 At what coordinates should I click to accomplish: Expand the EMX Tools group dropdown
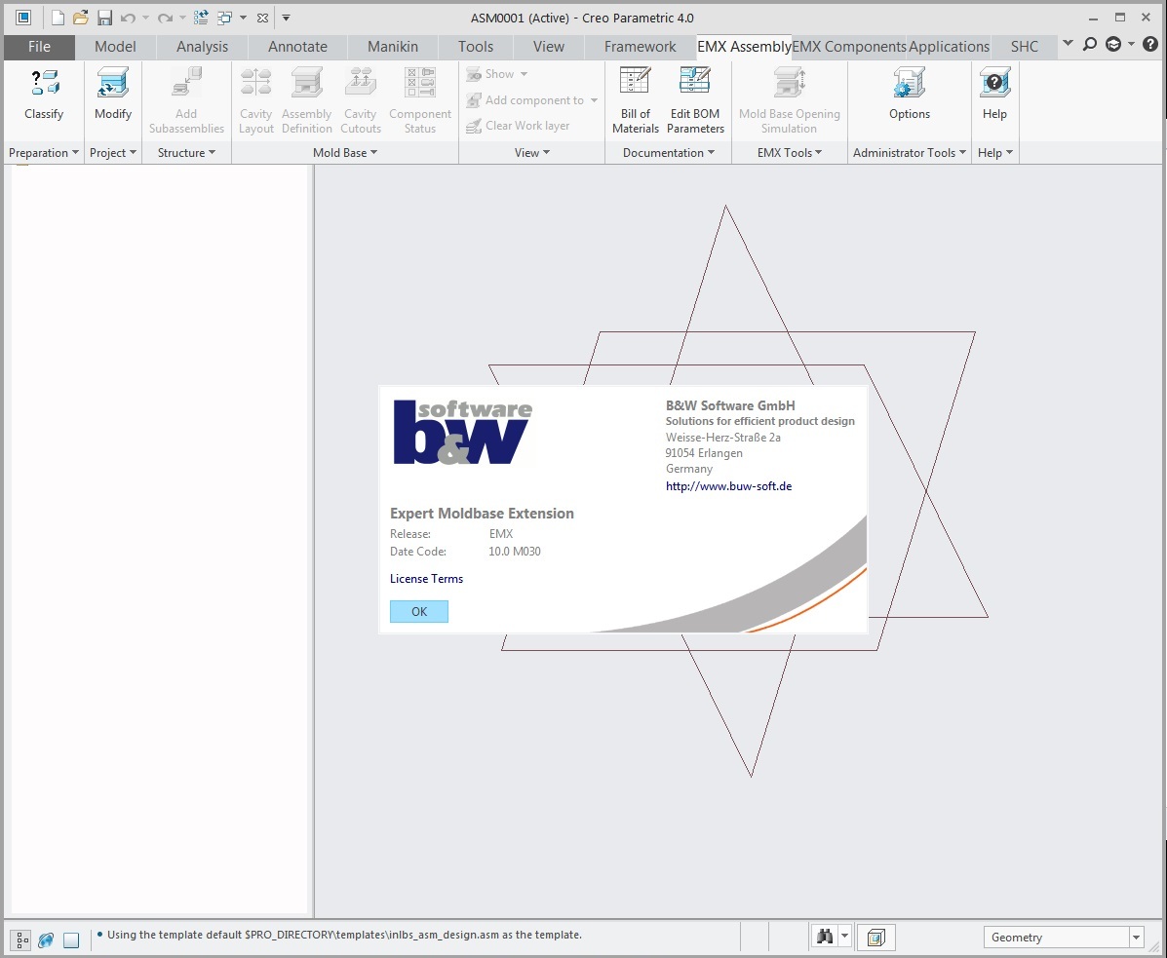(790, 152)
